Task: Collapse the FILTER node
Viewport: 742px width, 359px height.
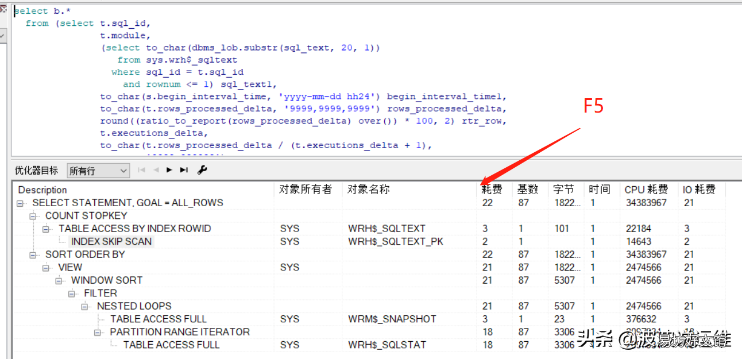Action: 73,294
